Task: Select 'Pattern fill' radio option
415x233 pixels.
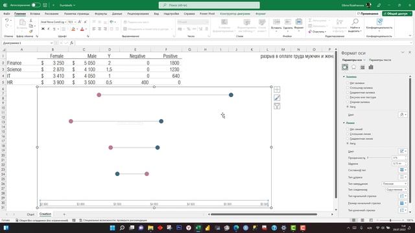Action: [348, 102]
